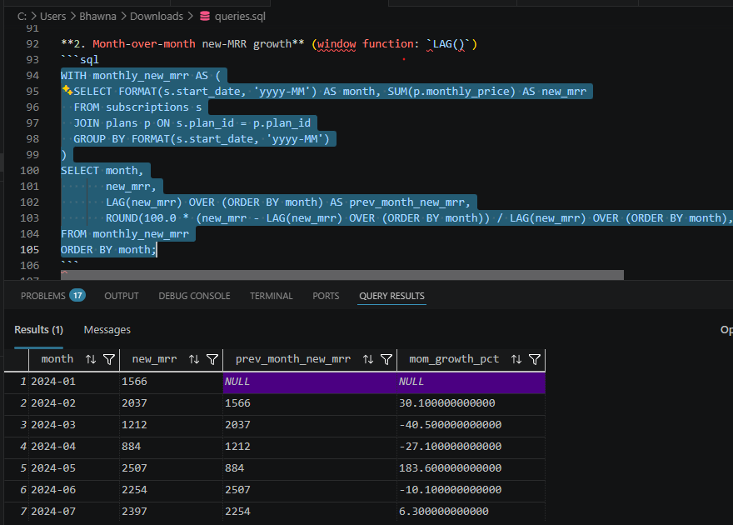
Task: Click the sparkle code action icon on line 95
Action: pyautogui.click(x=67, y=90)
